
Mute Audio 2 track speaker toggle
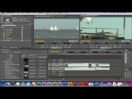(x=53, y=71)
